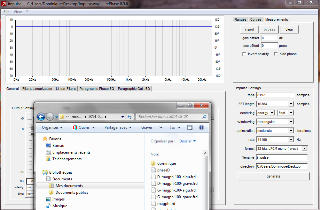The height and width of the screenshot is (210, 320).
Task: Change view using the view icon
Action: click(x=172, y=127)
